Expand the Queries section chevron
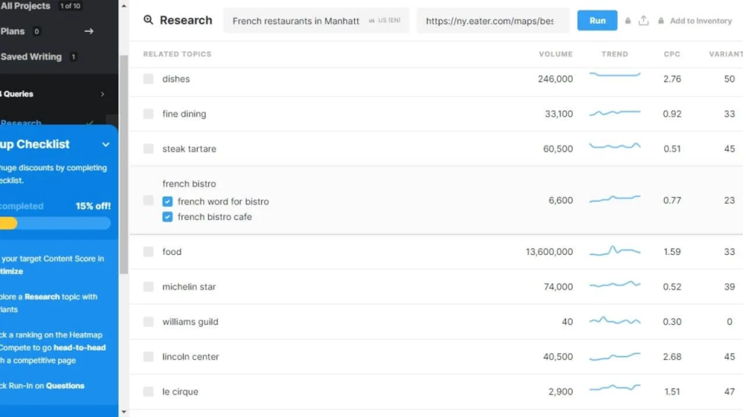743x417 pixels. click(102, 94)
